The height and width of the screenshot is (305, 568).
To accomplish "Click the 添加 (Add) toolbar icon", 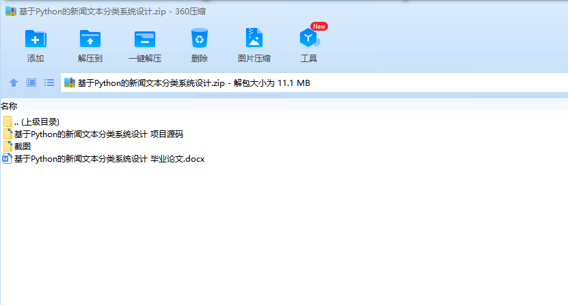I will point(36,39).
